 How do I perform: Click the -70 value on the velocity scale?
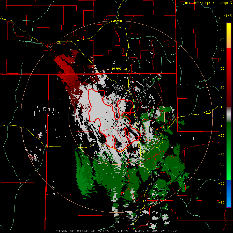[x=221, y=184]
